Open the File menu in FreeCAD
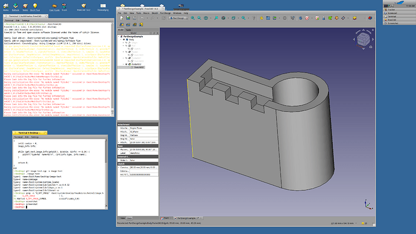Screen dimensions: 416x234 119,13
